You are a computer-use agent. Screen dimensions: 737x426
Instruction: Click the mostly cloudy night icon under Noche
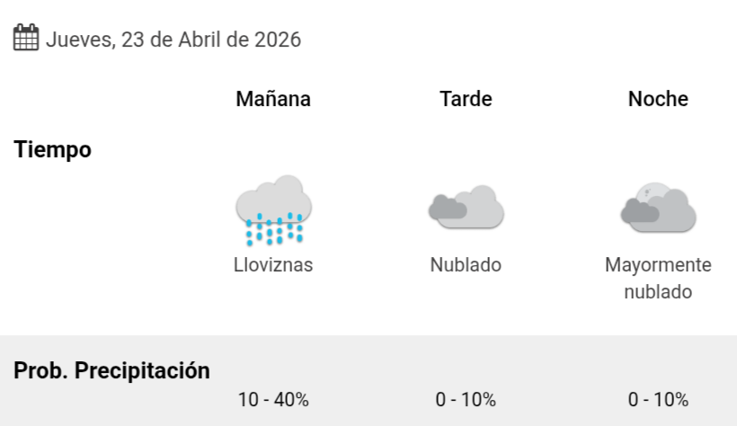point(658,209)
